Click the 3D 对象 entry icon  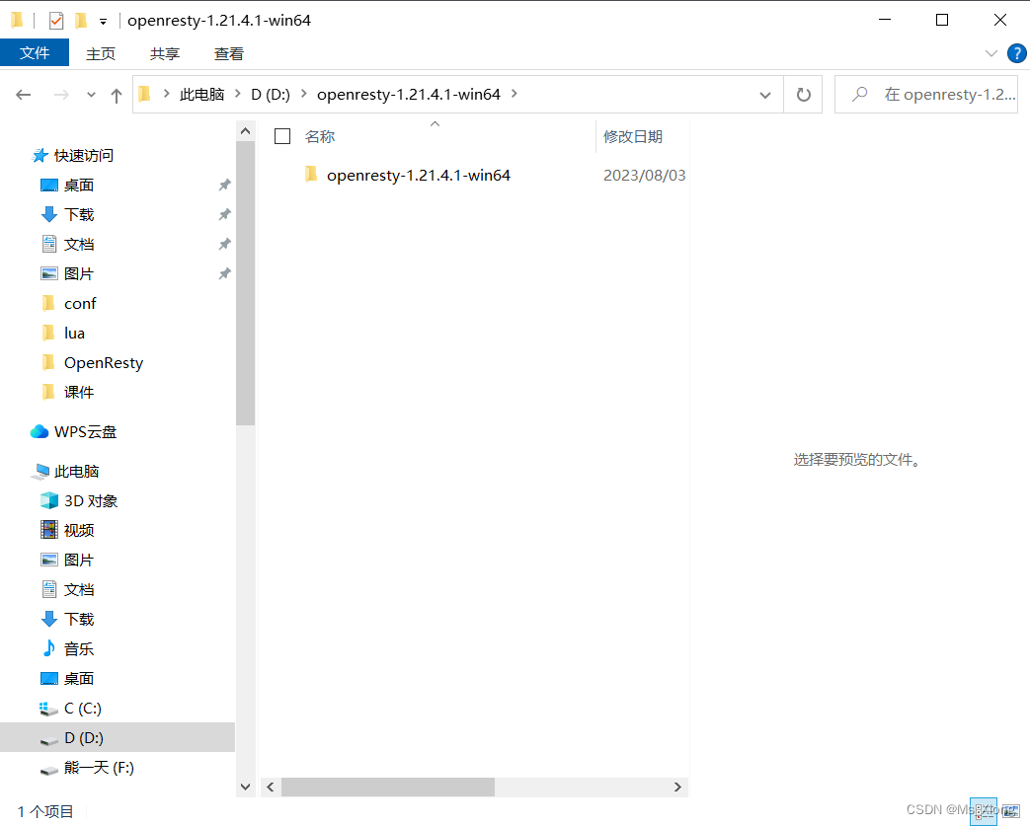[x=48, y=500]
